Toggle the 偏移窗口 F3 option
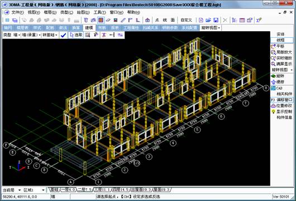Screen dimensions: 296x201 pyautogui.click(x=282, y=100)
